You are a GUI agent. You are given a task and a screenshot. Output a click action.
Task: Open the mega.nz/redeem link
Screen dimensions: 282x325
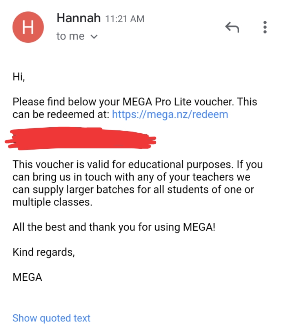pos(170,114)
